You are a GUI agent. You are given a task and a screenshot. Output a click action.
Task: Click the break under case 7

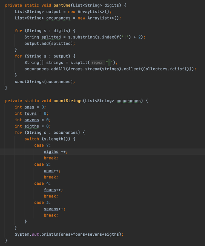tap(50, 158)
